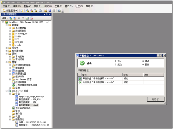
Task: Open the 查看(V) menu
Action: (x=27, y=6)
